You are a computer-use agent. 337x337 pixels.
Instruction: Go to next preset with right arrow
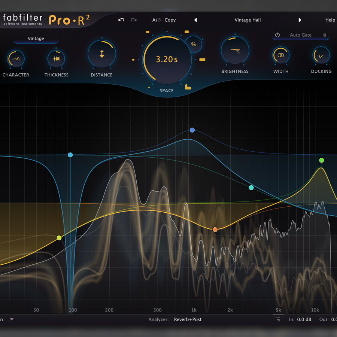pyautogui.click(x=300, y=20)
